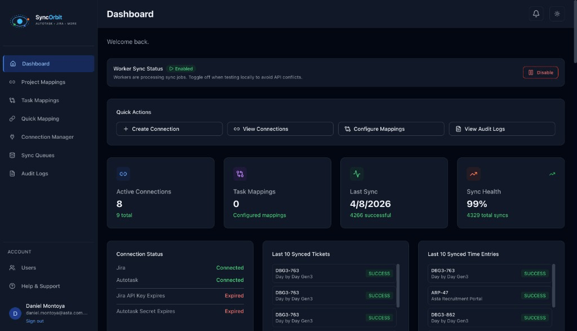Click the Quick Mapping link icon

pos(12,118)
